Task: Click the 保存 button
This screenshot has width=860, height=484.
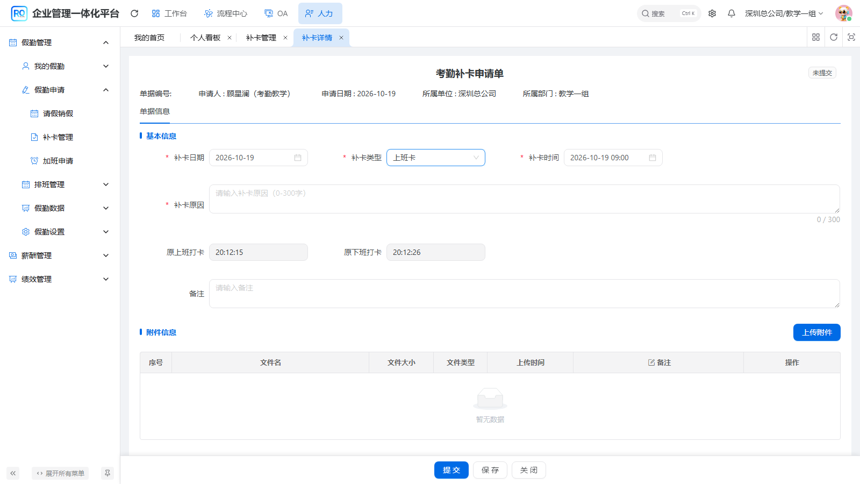Action: [490, 470]
